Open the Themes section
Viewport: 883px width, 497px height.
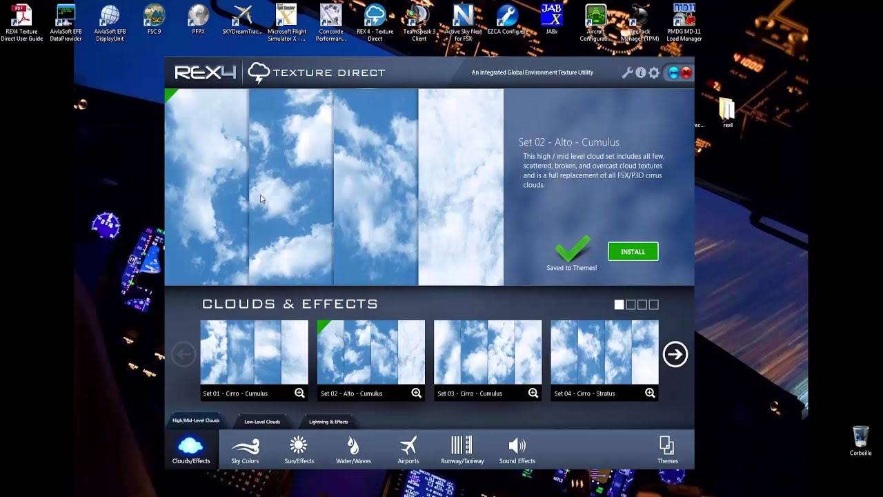tap(667, 450)
